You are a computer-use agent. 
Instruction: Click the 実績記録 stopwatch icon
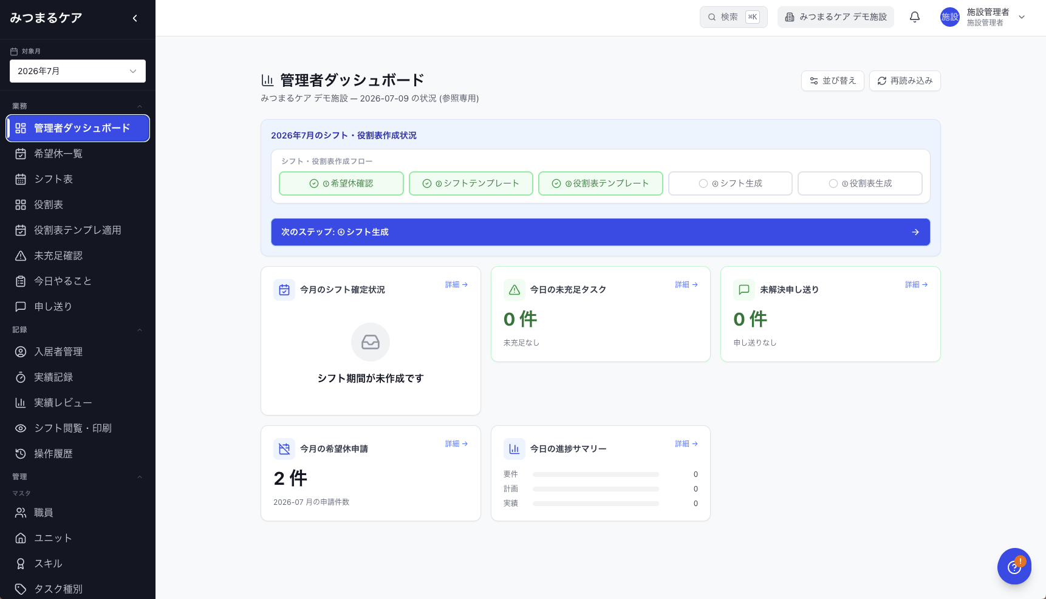click(21, 377)
